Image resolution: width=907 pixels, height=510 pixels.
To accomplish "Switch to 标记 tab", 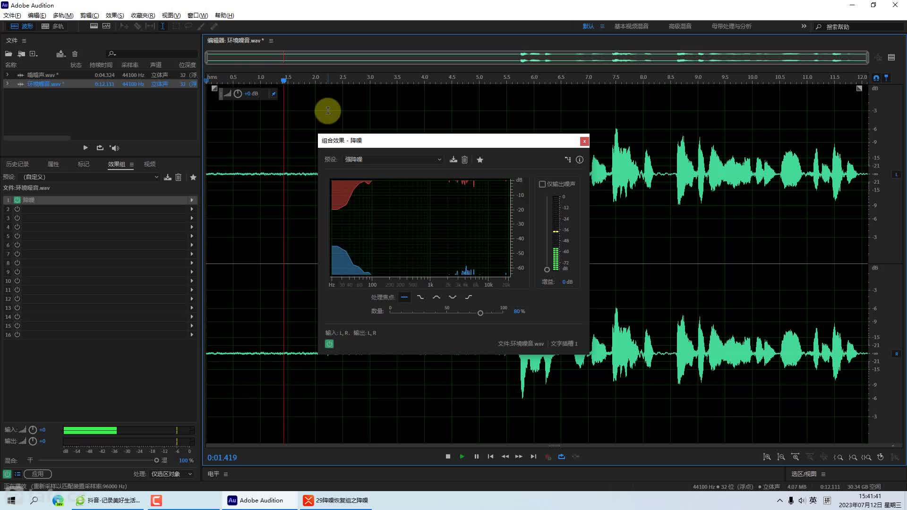I will tap(84, 164).
